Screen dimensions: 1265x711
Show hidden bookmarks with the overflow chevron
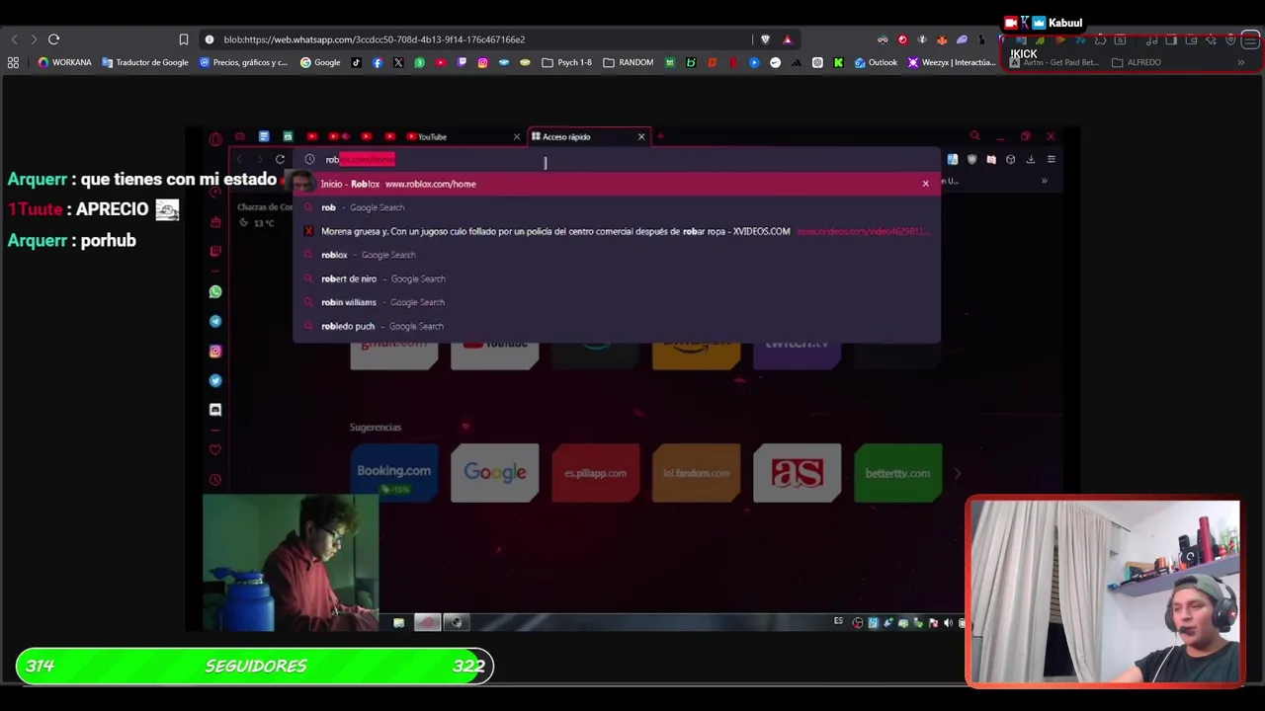(x=1240, y=62)
